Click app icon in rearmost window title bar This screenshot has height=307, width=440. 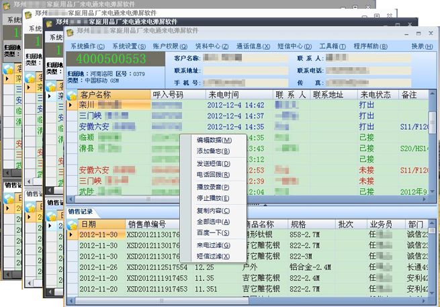[6, 5]
